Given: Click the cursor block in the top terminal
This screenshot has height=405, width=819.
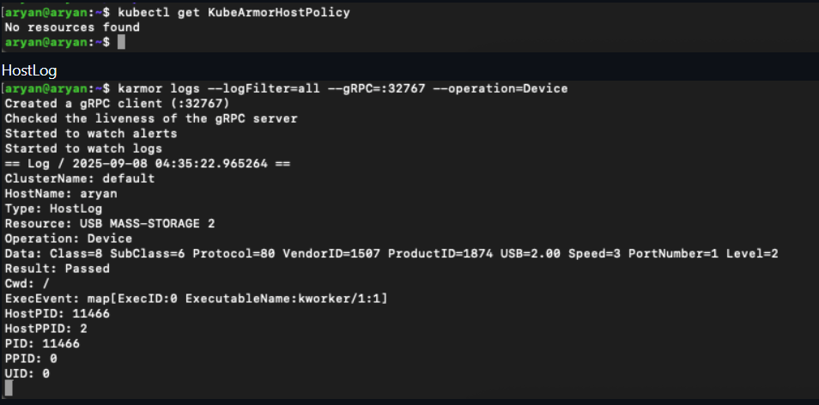Looking at the screenshot, I should click(x=122, y=42).
